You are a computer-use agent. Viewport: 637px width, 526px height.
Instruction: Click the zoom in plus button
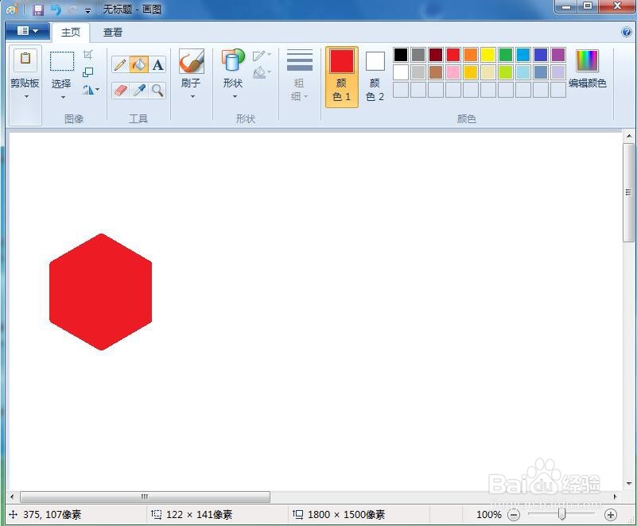click(611, 515)
